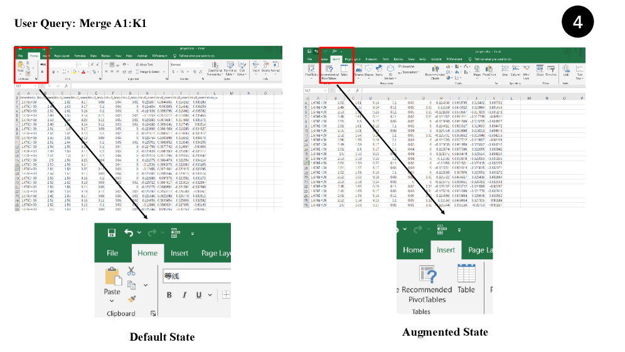Screen dimensions: 625x352
Task: Open Formulas tab in left Excel screenshot
Action: (x=80, y=56)
